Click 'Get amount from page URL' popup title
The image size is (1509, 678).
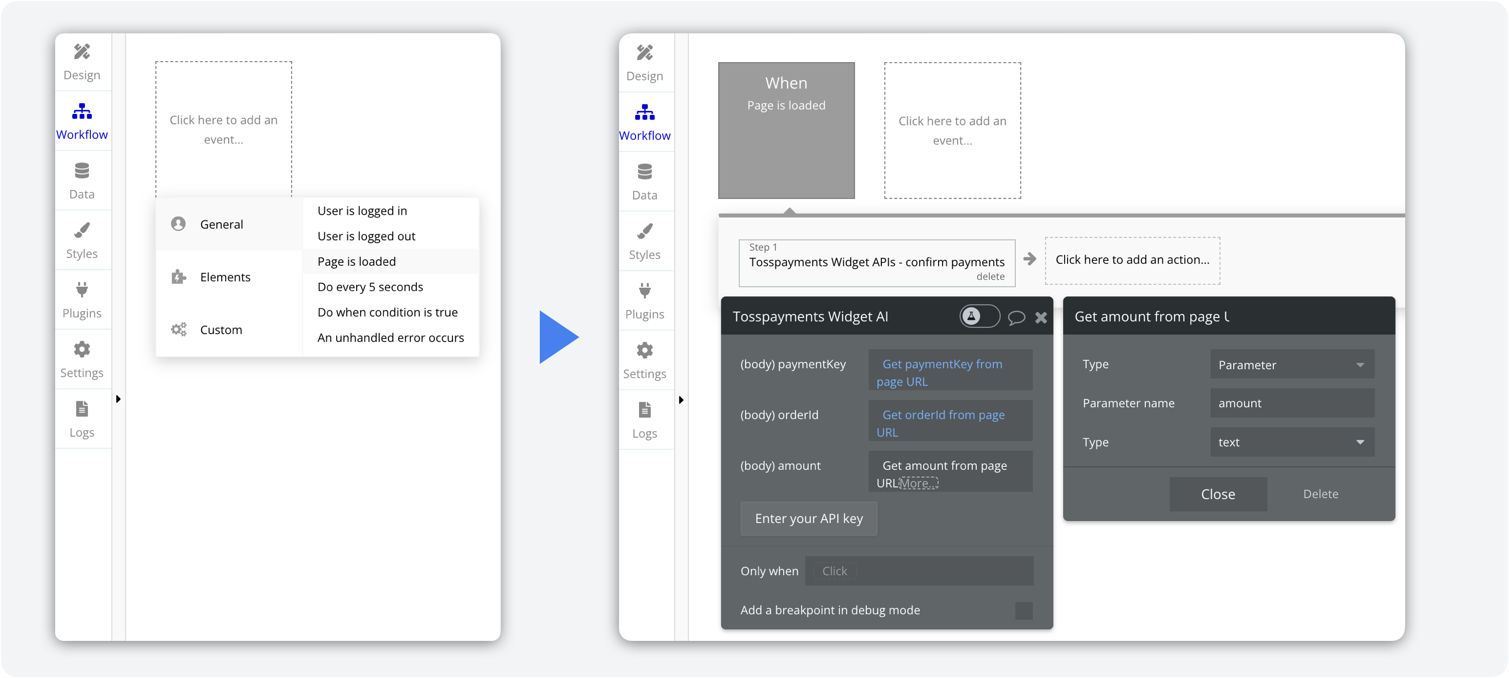coord(1152,316)
